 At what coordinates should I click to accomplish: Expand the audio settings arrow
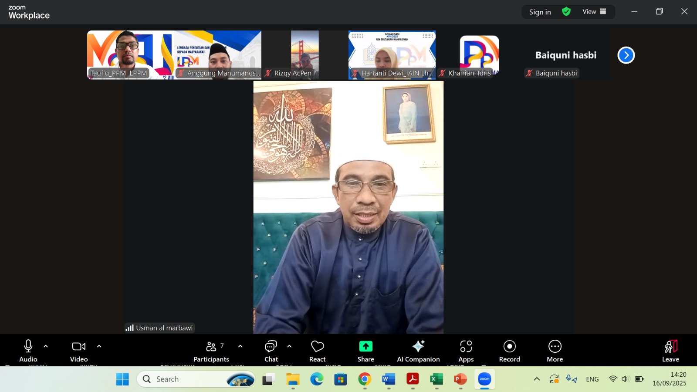click(x=46, y=347)
